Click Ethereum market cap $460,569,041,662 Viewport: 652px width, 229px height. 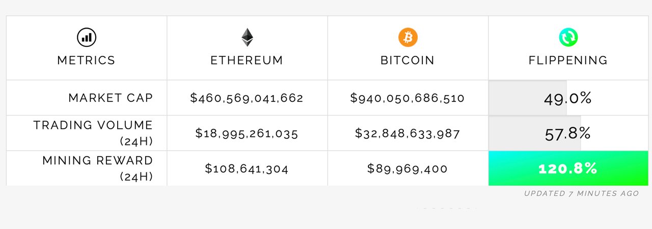coord(247,98)
